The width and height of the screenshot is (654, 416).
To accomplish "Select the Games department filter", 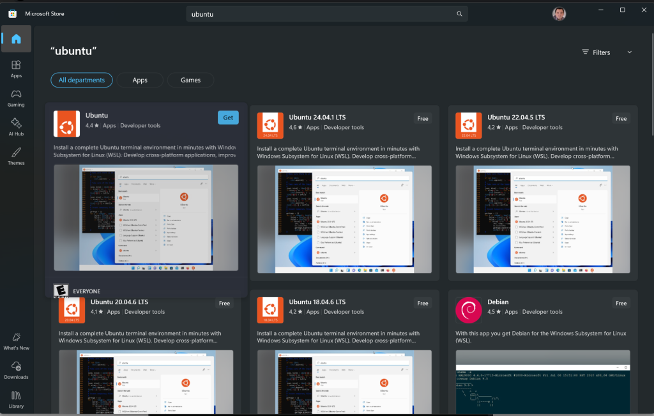I will 190,80.
